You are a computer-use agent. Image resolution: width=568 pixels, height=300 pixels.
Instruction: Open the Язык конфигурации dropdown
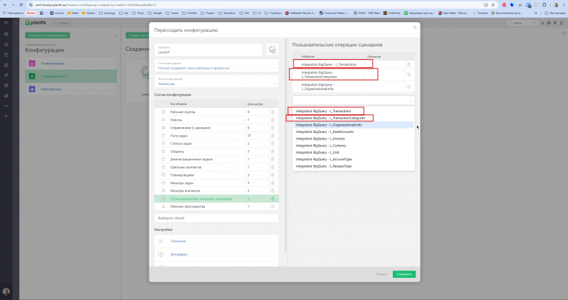pos(216,81)
